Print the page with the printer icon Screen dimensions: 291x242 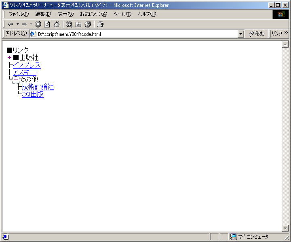pos(100,24)
